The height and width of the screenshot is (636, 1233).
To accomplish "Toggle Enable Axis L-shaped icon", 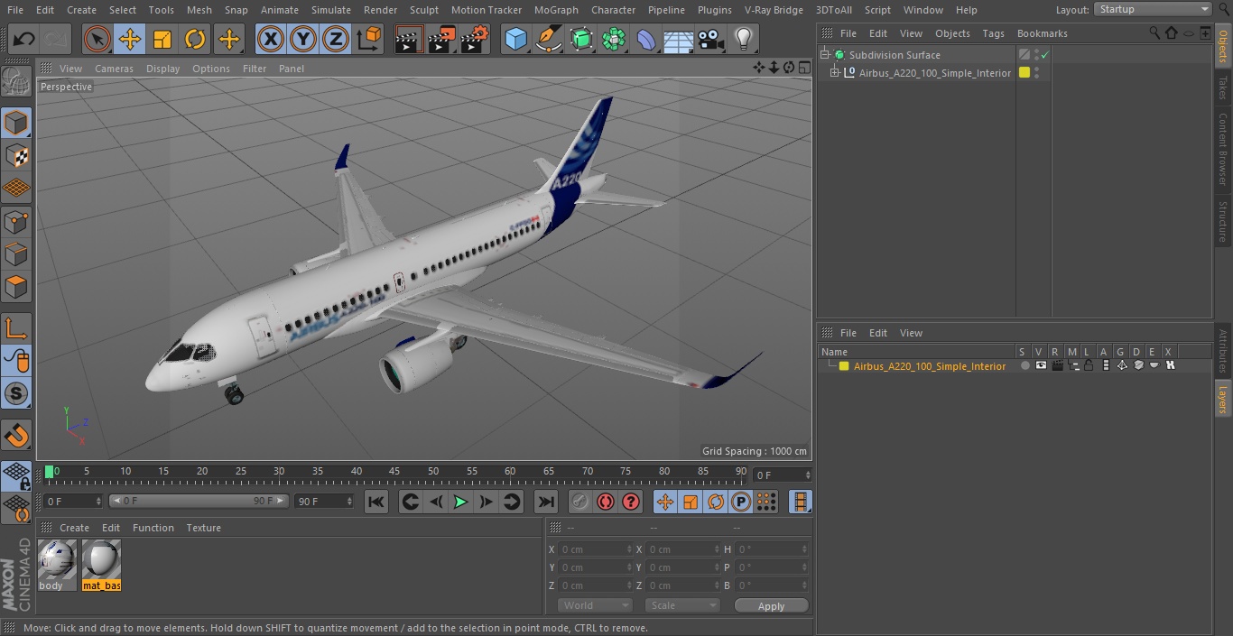I will point(16,328).
